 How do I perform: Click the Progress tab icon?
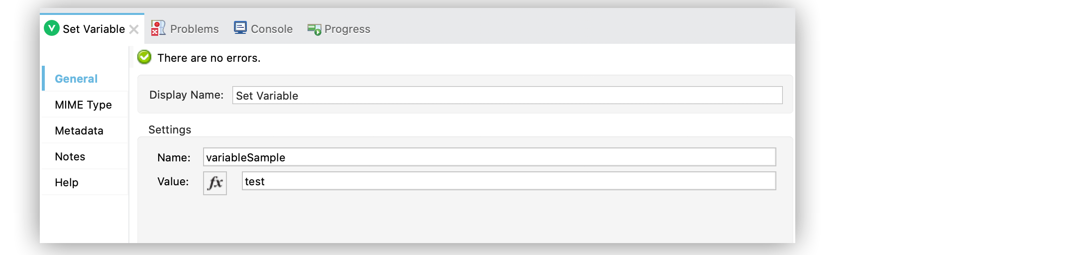314,29
